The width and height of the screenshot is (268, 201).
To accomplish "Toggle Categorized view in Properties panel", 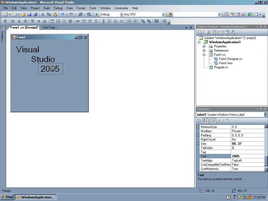I will tap(199, 121).
